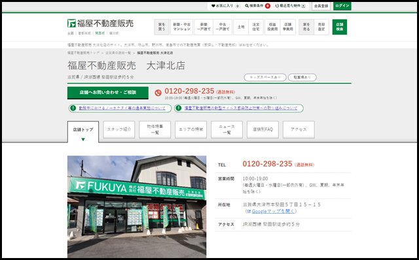Select the 店舗トップ tab

pyautogui.click(x=83, y=132)
